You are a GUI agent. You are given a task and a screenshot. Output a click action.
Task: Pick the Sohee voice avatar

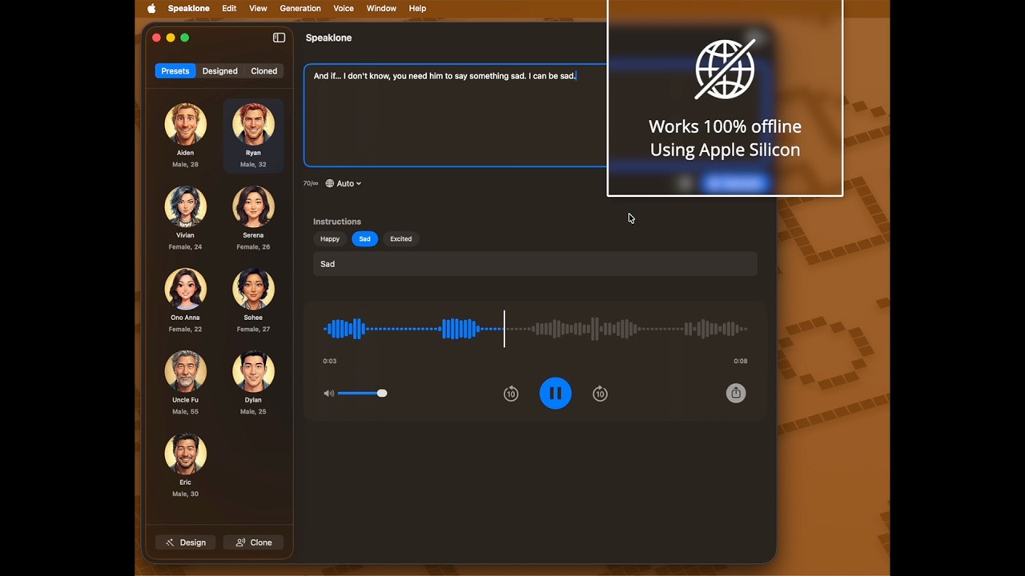(253, 289)
